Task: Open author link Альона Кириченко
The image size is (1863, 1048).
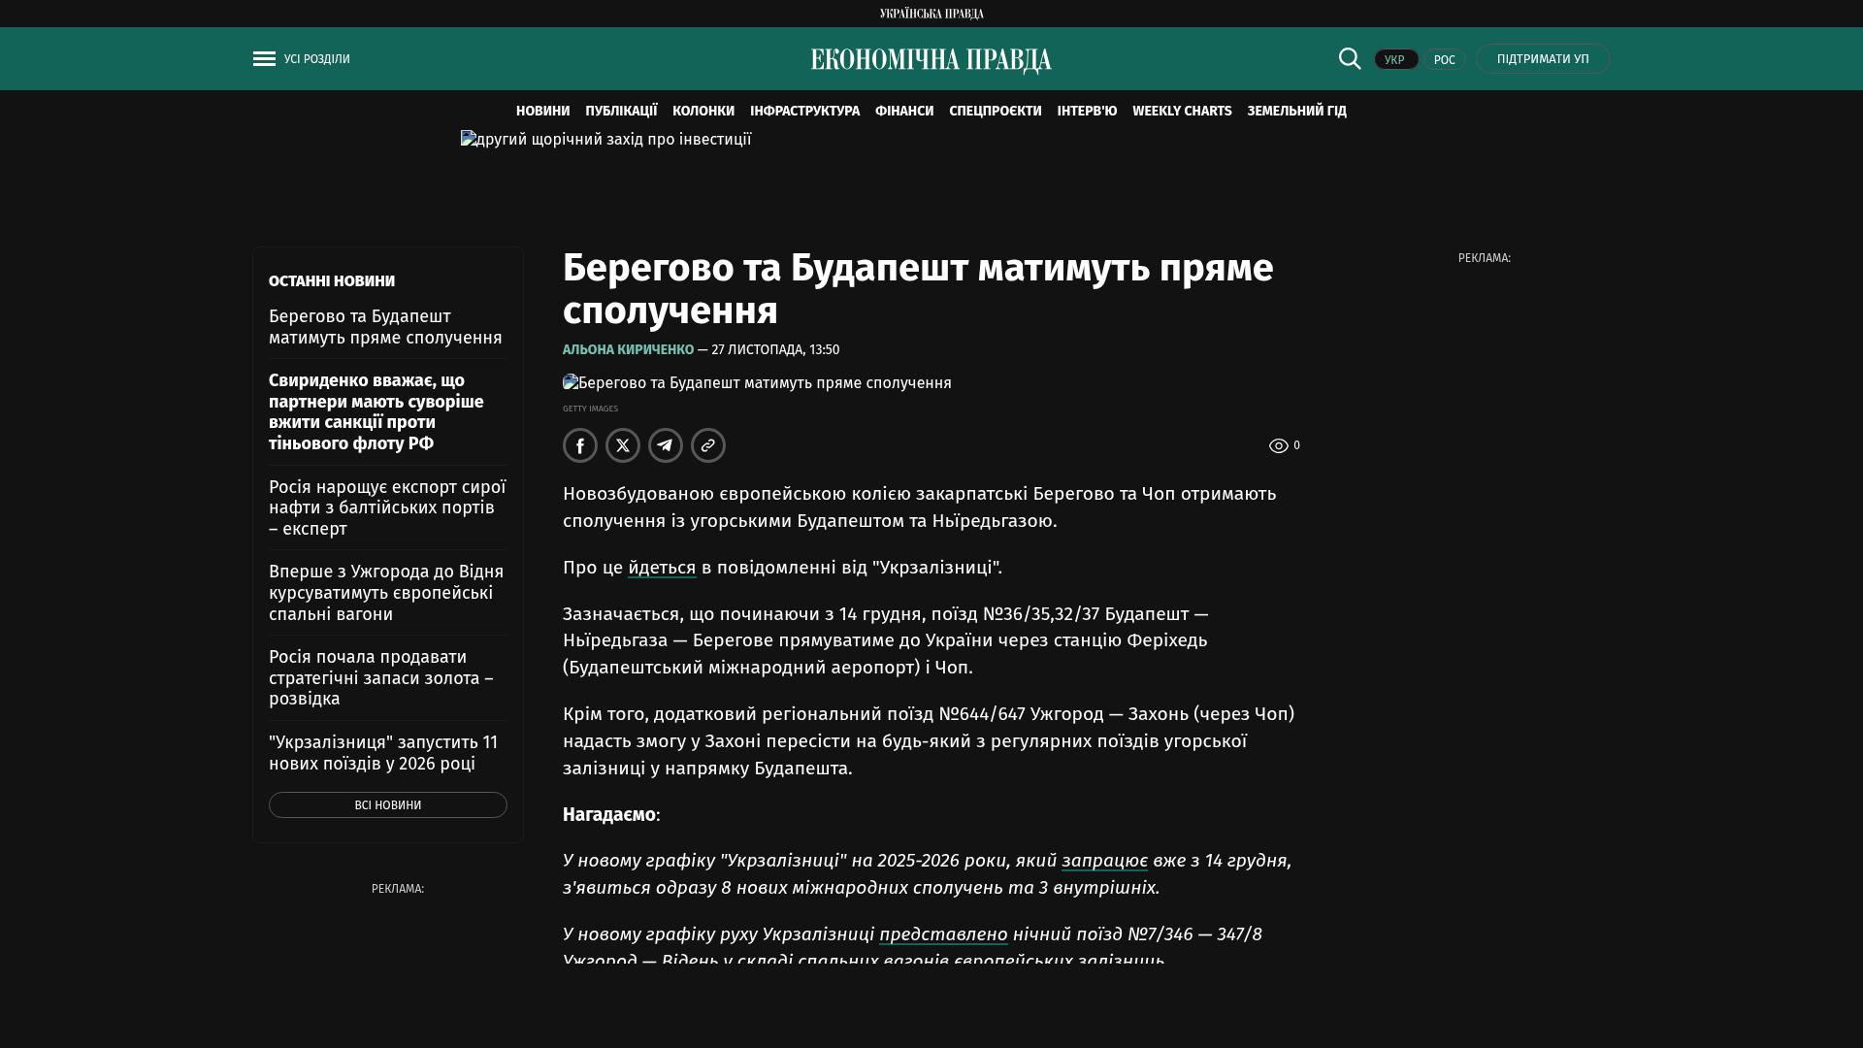Action: coord(628,349)
